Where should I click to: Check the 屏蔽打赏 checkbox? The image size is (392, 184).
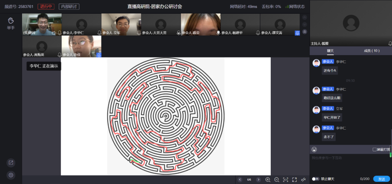coord(375,150)
